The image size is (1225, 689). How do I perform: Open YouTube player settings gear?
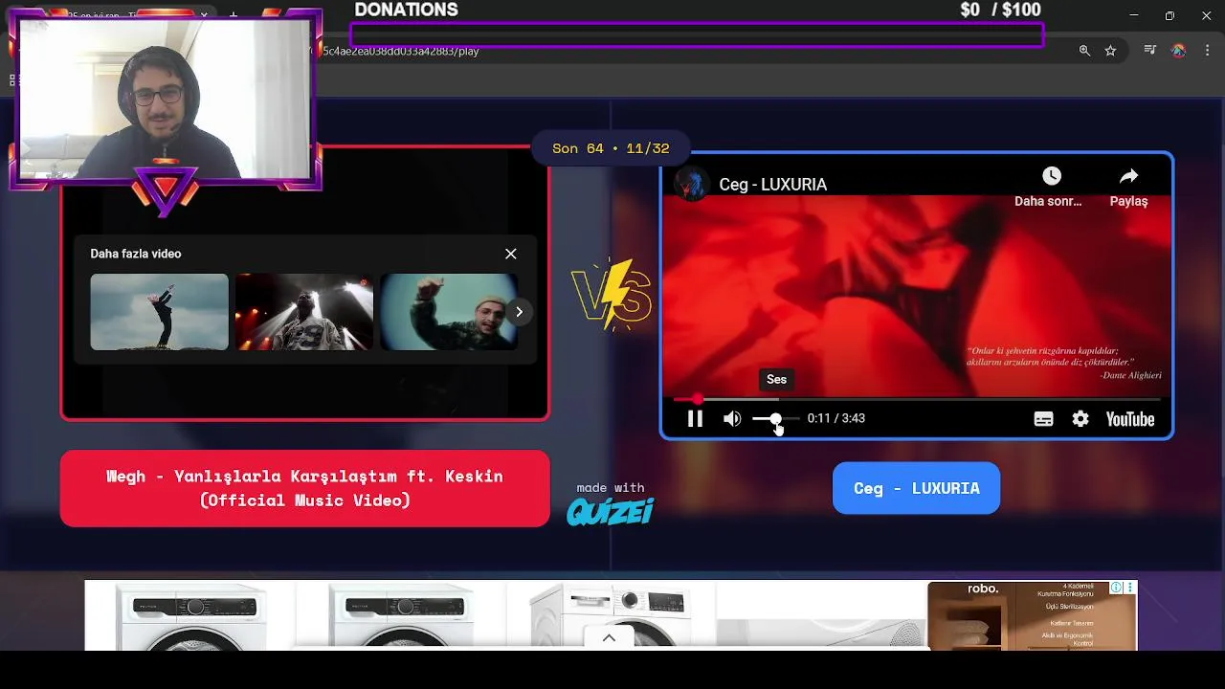pos(1080,419)
